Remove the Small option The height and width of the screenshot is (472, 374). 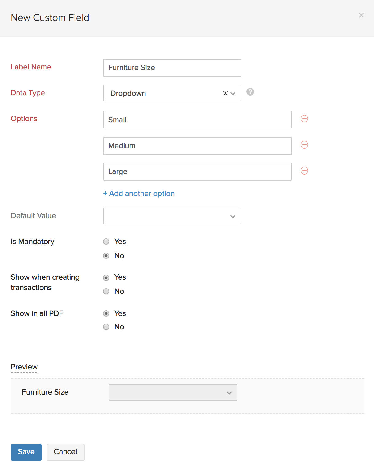pos(304,119)
